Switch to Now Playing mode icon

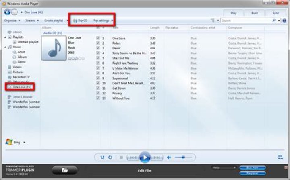280,157
